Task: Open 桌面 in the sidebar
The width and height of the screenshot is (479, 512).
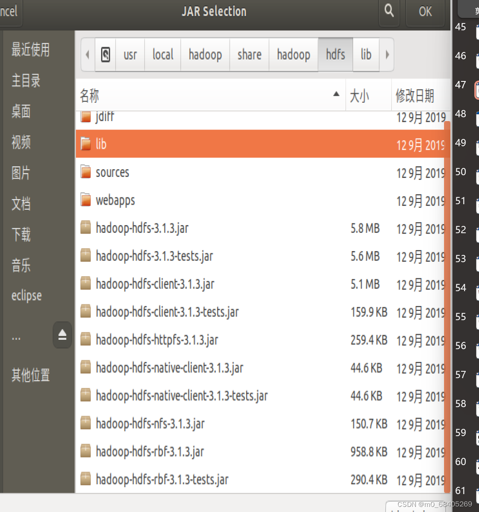Action: pyautogui.click(x=21, y=111)
